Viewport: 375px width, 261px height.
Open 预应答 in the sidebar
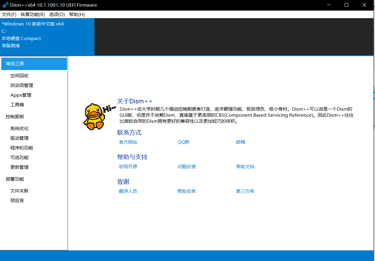point(17,201)
